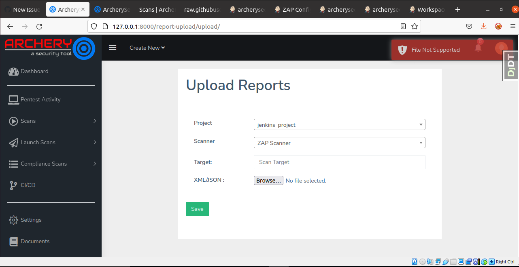Select the Pentest Activity monitor icon
This screenshot has height=267, width=519.
[13, 99]
